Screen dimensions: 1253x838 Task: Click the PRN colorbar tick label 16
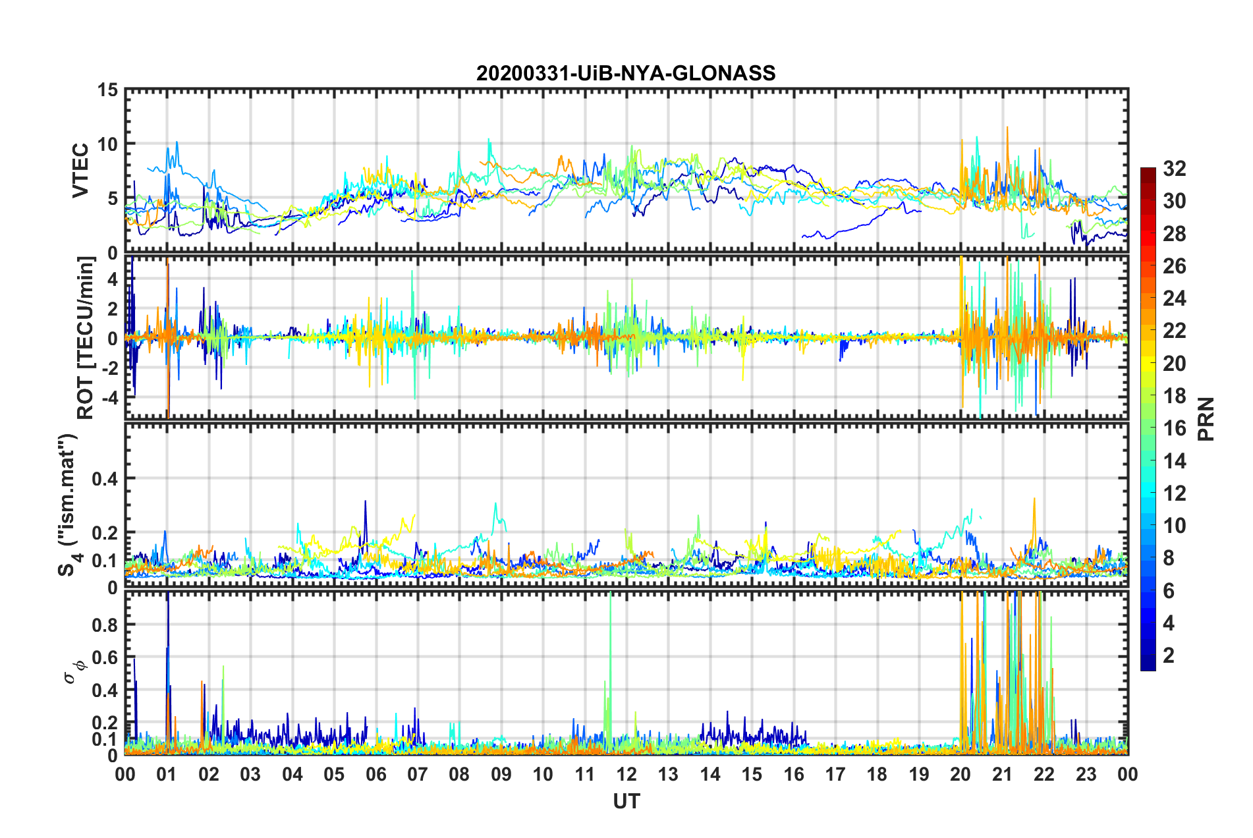tap(1174, 428)
